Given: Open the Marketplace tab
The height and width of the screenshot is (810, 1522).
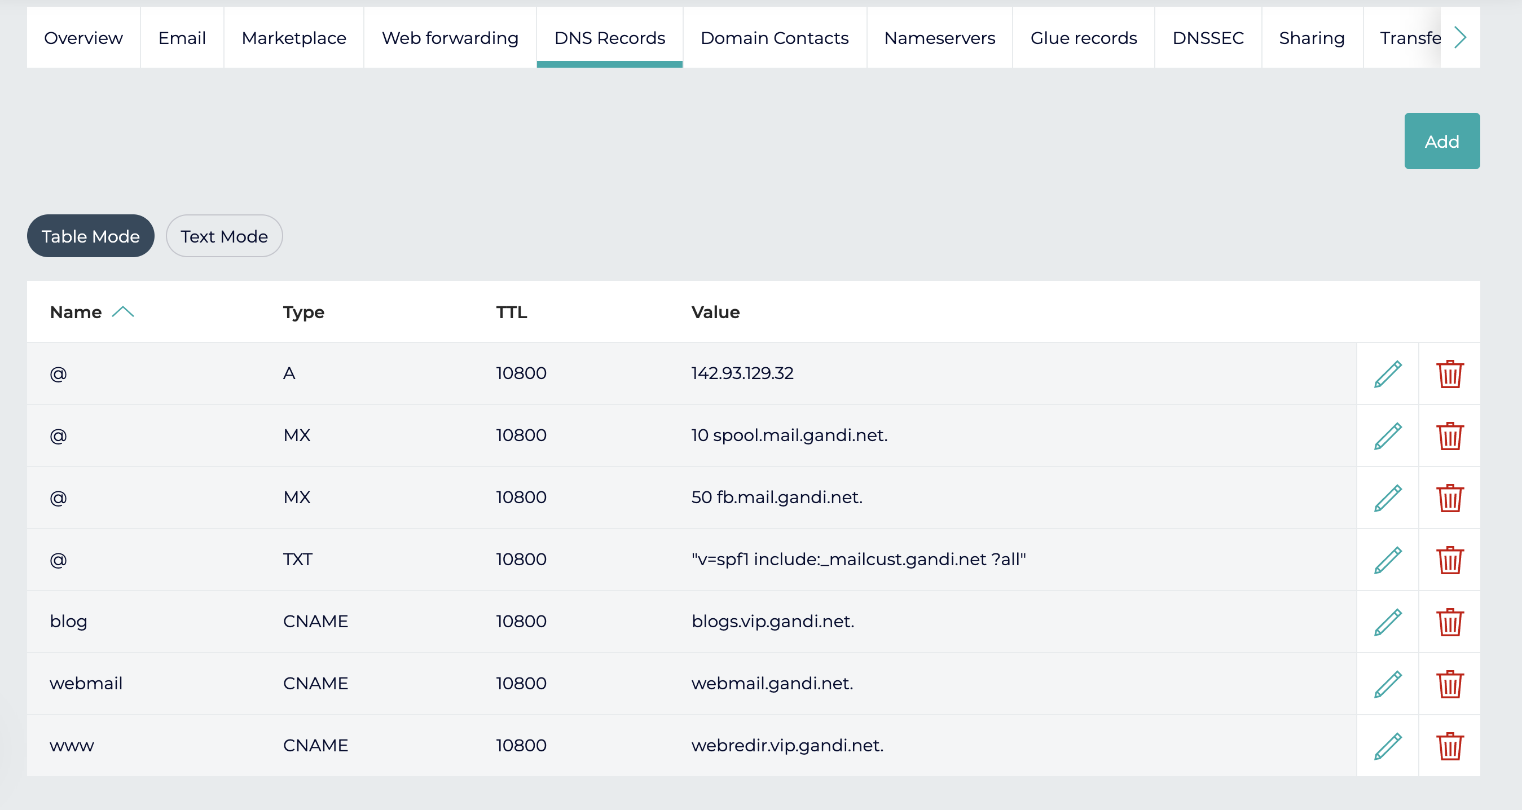Looking at the screenshot, I should click(x=294, y=37).
